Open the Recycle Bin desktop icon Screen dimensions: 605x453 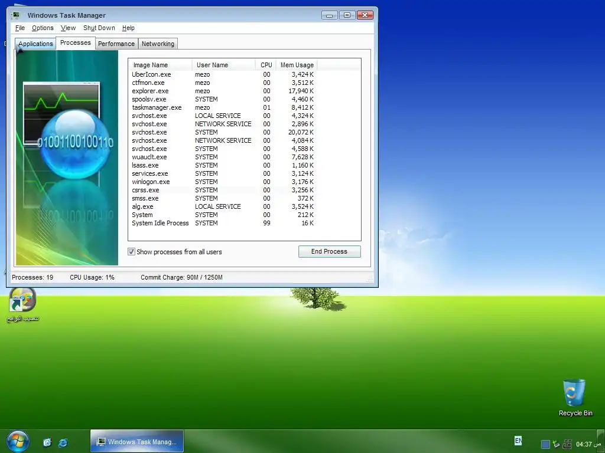pyautogui.click(x=575, y=398)
